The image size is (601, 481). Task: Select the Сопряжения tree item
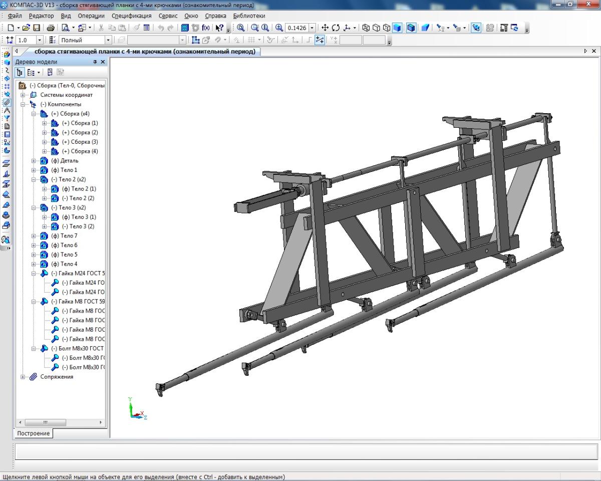[x=57, y=377]
